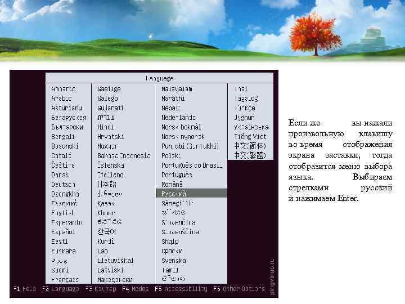
Task: Choose English from the language list
Action: pyautogui.click(x=62, y=213)
